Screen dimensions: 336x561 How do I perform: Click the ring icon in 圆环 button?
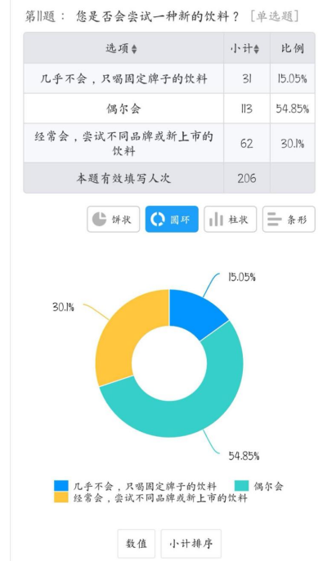click(158, 219)
